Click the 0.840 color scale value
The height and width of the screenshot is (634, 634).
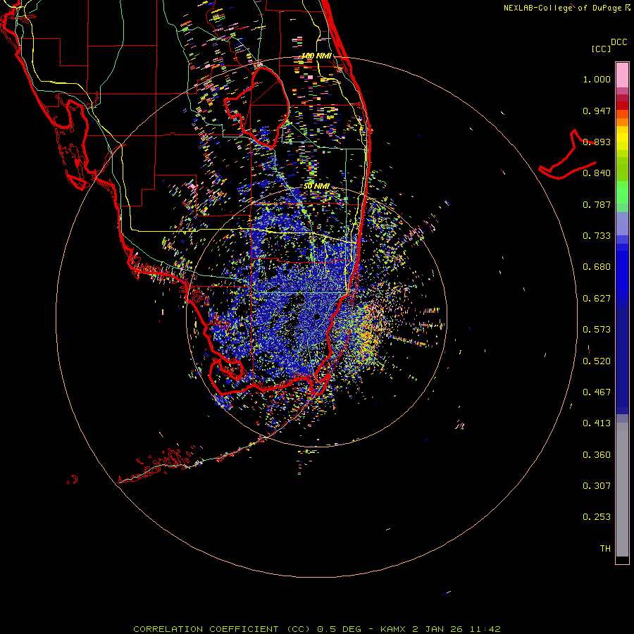[597, 173]
